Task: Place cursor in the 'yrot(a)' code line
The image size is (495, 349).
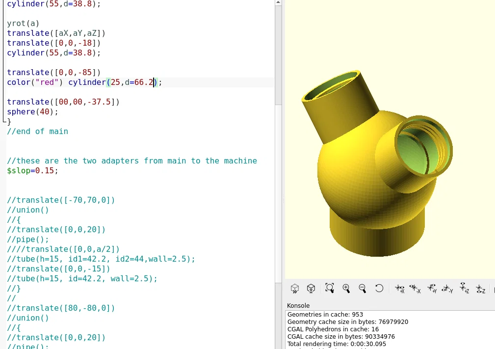Action: [23, 24]
